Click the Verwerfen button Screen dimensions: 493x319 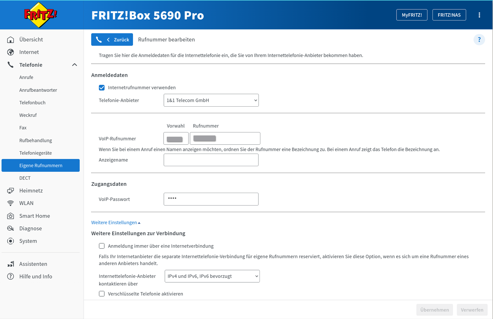pyautogui.click(x=472, y=310)
